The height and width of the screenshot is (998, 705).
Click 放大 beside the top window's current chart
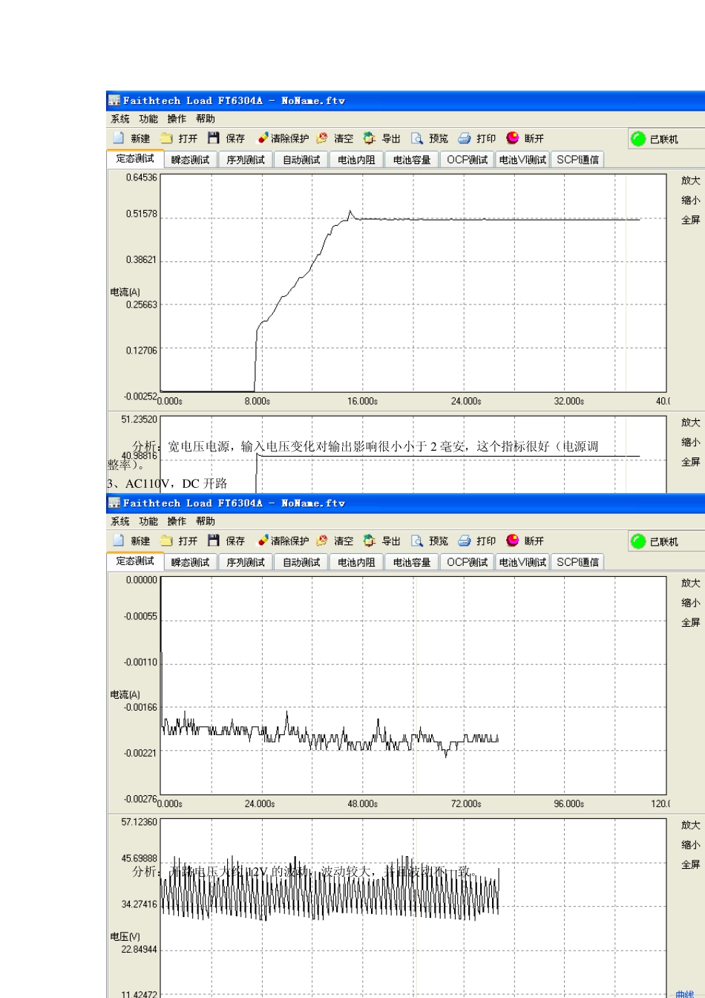coord(690,180)
